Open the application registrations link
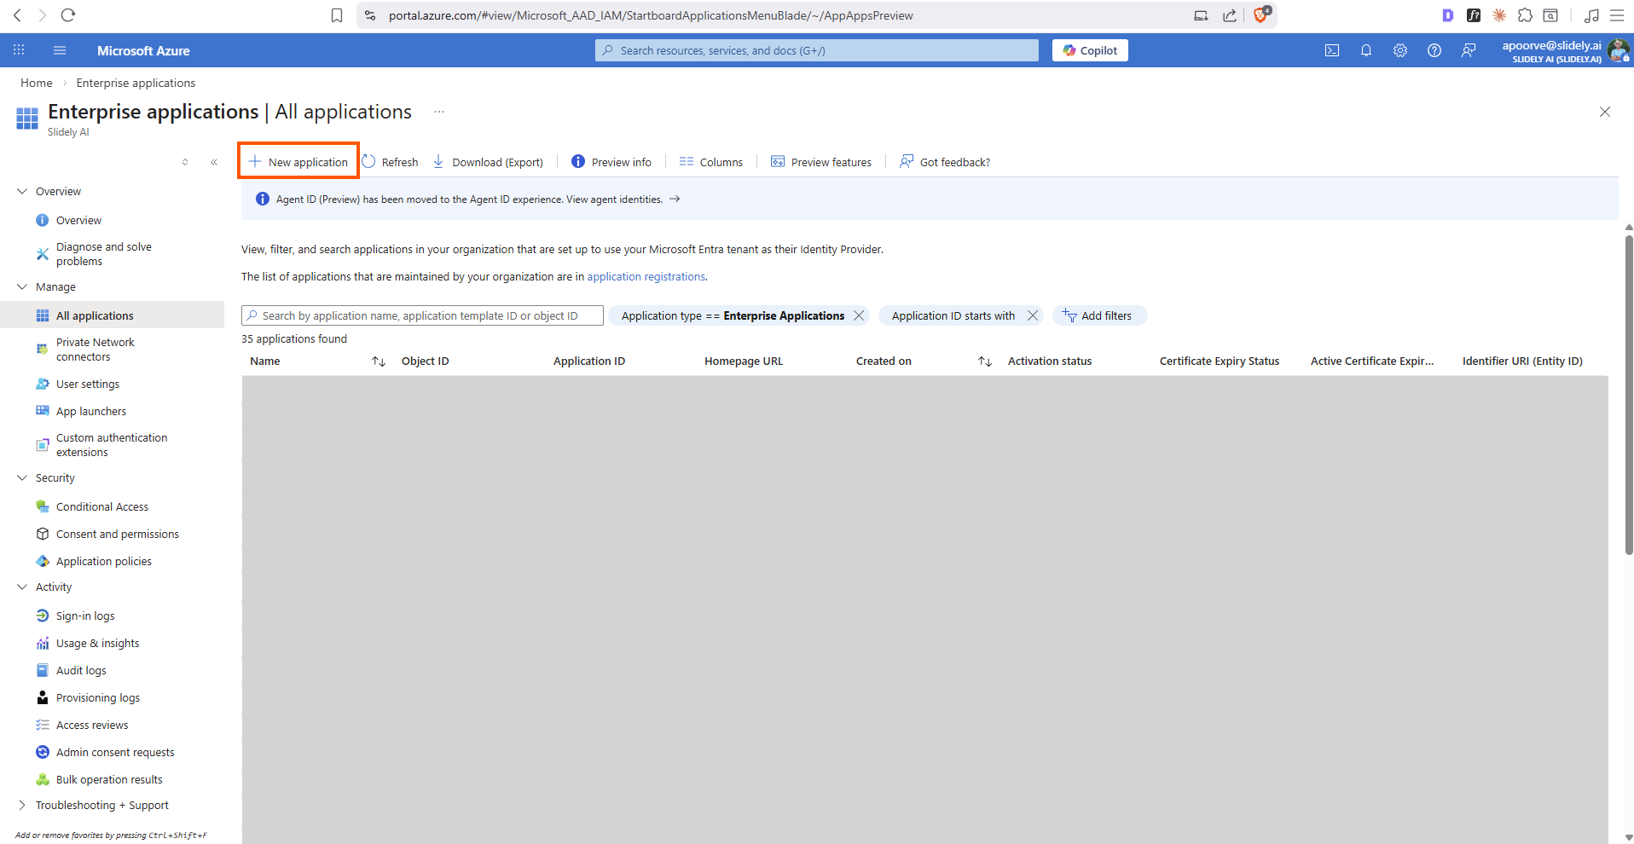1634x844 pixels. click(646, 276)
